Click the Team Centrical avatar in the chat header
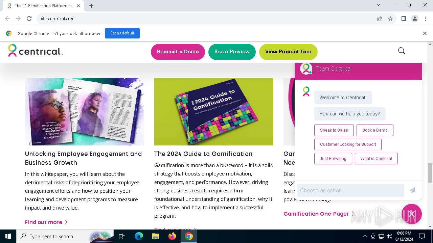The image size is (433, 243). [306, 69]
